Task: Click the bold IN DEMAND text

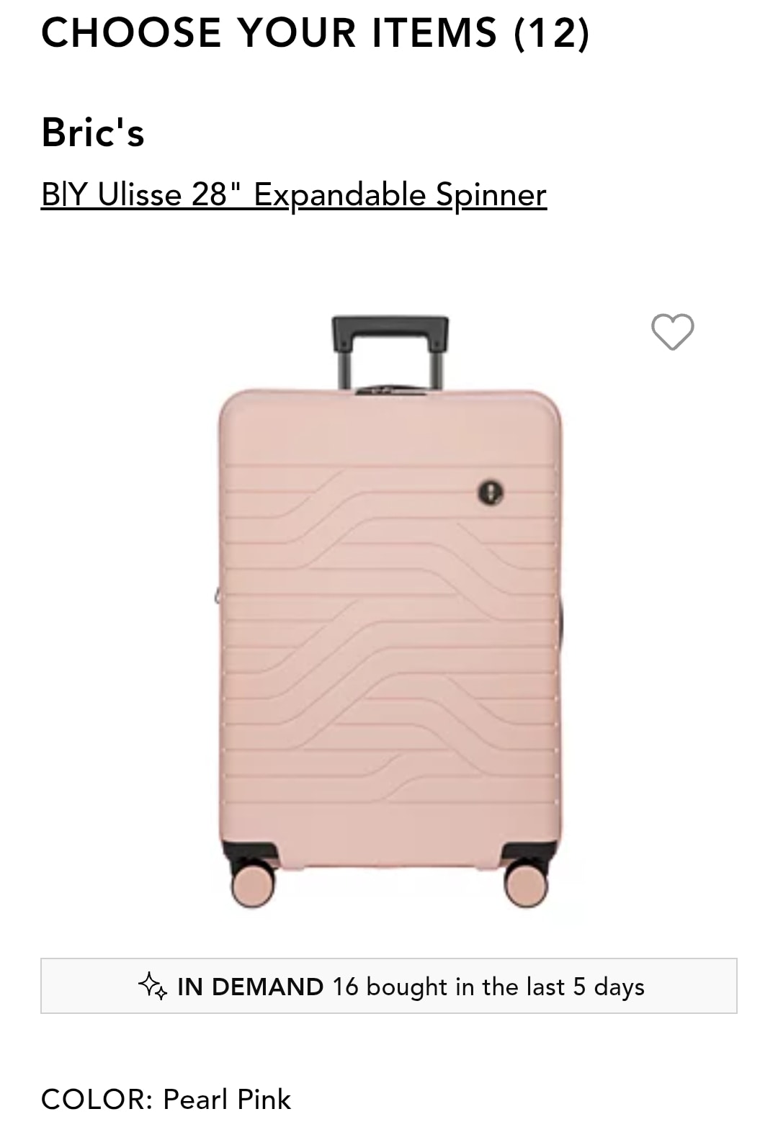Action: point(250,987)
